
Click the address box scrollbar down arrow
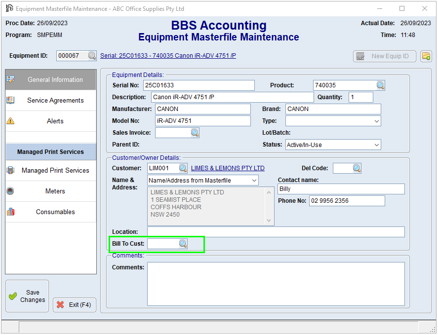tap(270, 221)
